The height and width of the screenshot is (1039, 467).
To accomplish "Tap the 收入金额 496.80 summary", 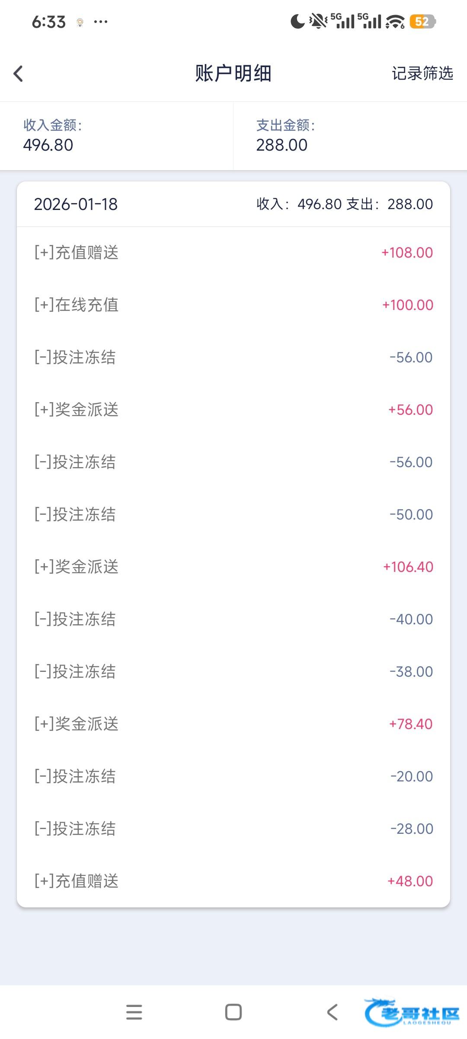I will 117,136.
